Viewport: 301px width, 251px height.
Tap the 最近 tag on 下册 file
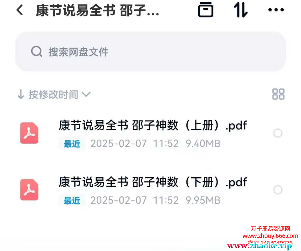pyautogui.click(x=72, y=201)
